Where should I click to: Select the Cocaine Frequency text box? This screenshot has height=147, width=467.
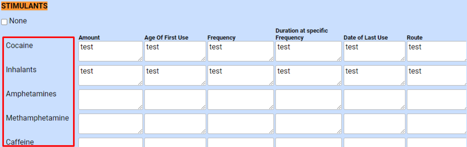tap(241, 51)
